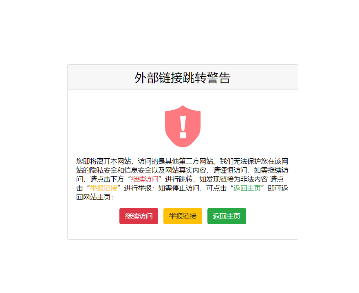Click the last text line 回网站主页

click(93, 197)
